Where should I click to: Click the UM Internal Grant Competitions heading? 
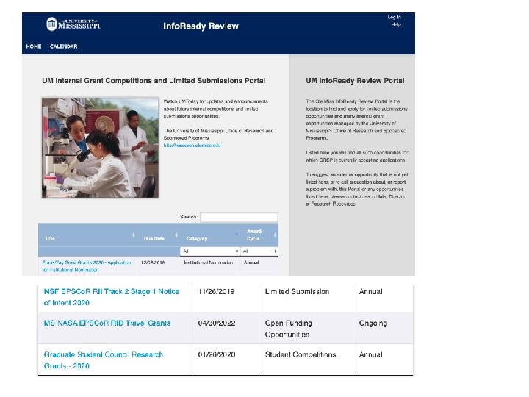[154, 81]
